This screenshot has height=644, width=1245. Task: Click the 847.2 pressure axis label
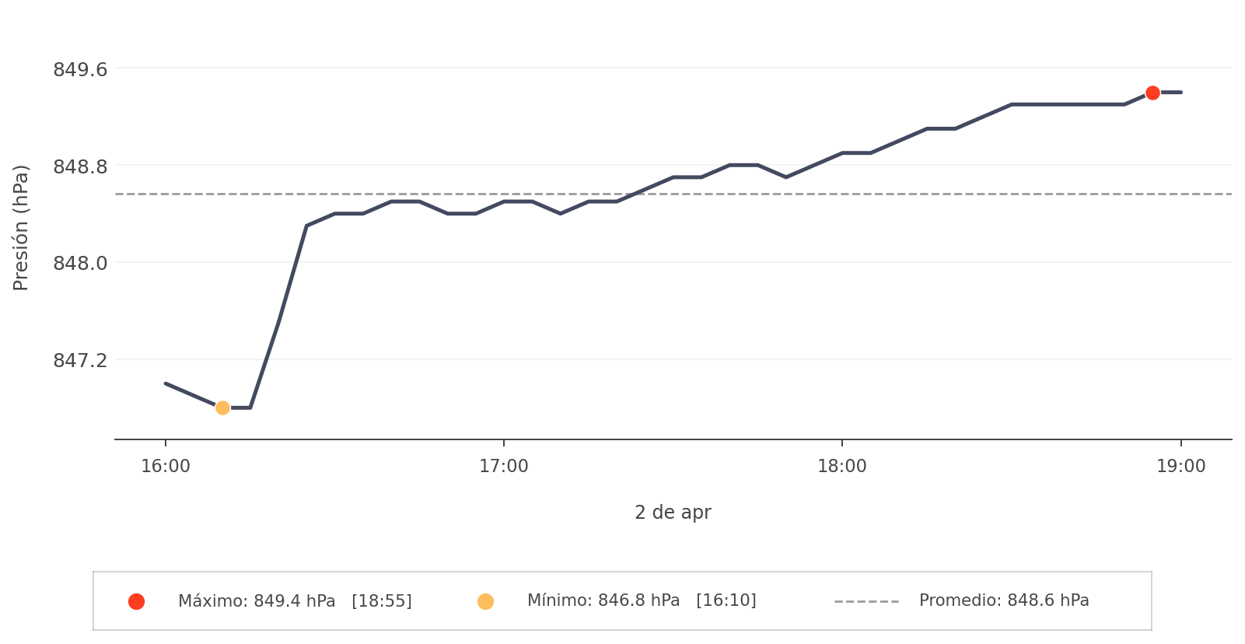[x=80, y=361]
